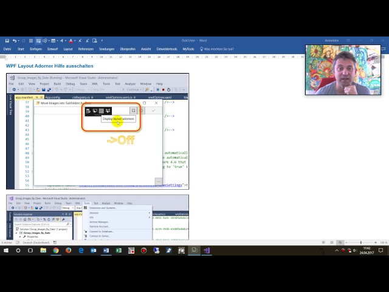Switch to the Entwurf tab
389x292 pixels.
pyautogui.click(x=53, y=49)
